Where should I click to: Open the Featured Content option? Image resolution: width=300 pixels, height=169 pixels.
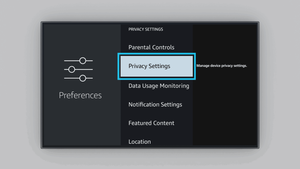pyautogui.click(x=151, y=123)
